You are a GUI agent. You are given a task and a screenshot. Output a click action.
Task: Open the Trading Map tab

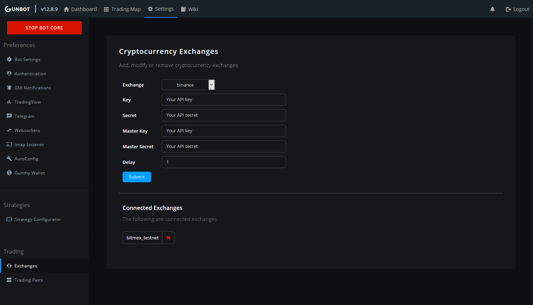pyautogui.click(x=122, y=9)
